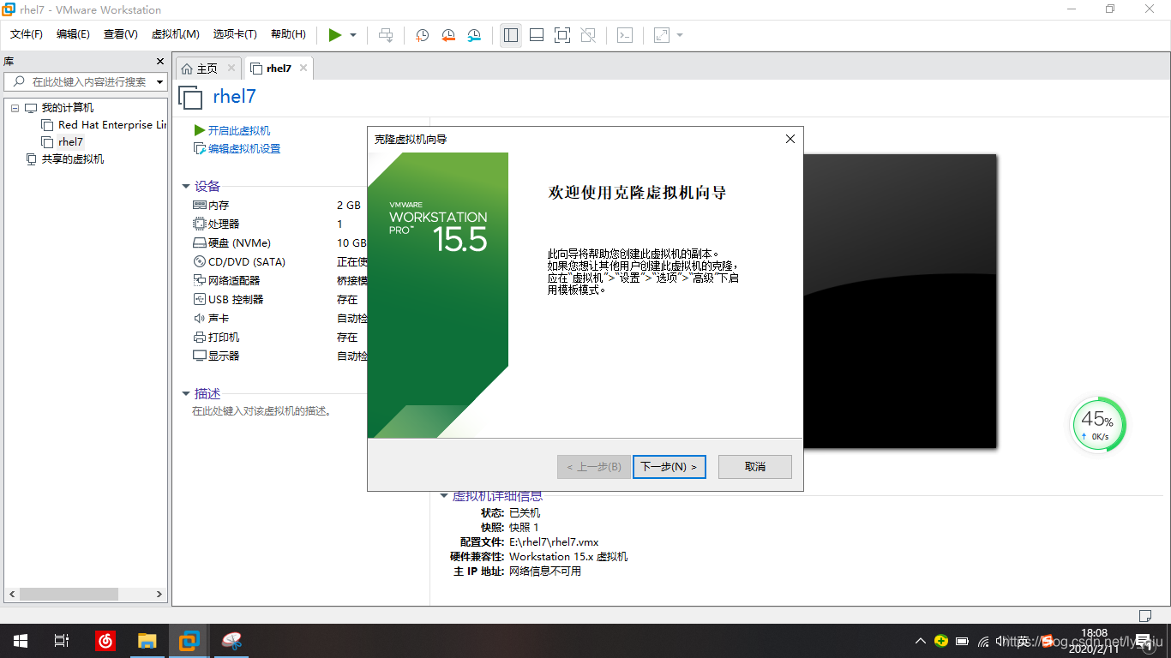Open the 编辑(E) menu

73,34
